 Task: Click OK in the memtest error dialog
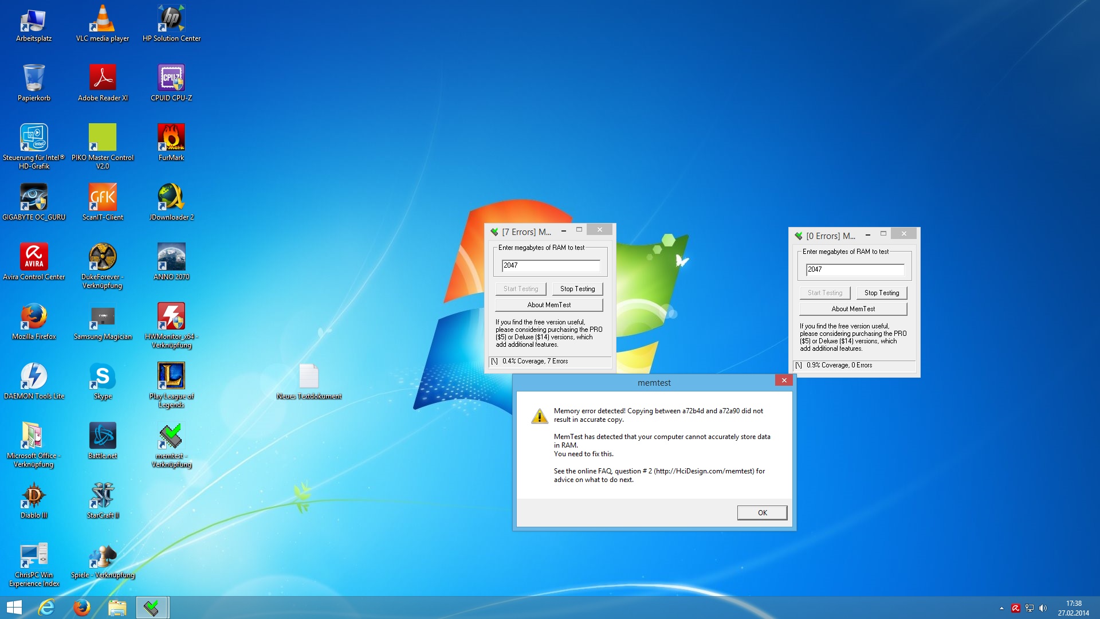coord(761,512)
